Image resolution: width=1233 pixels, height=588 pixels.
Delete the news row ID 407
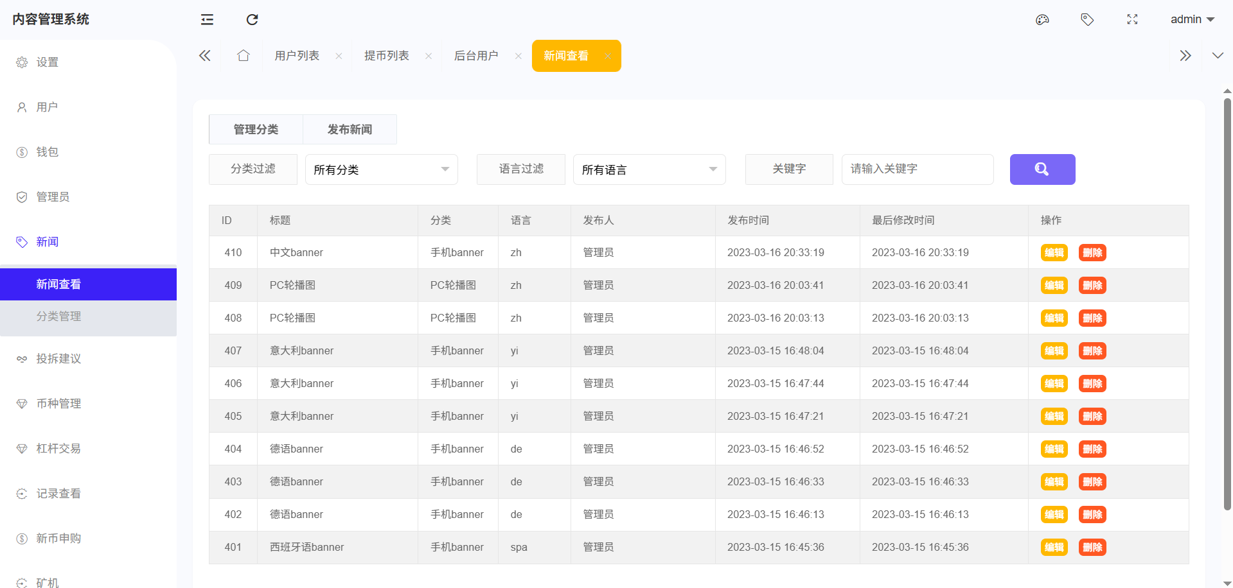pos(1092,351)
